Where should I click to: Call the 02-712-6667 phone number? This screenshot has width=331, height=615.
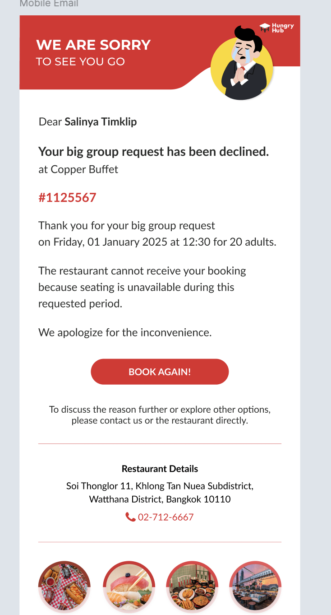tap(165, 517)
